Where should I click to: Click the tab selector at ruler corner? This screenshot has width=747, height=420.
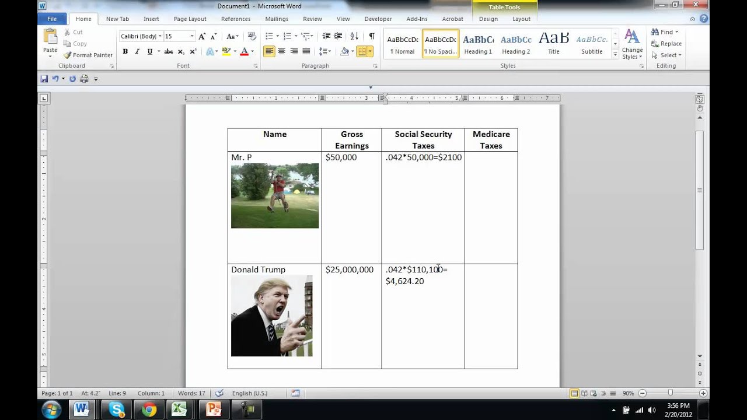(x=44, y=98)
